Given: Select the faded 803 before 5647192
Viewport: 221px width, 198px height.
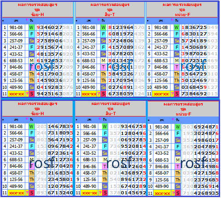Looking at the screenshot, I should click(x=41, y=140).
